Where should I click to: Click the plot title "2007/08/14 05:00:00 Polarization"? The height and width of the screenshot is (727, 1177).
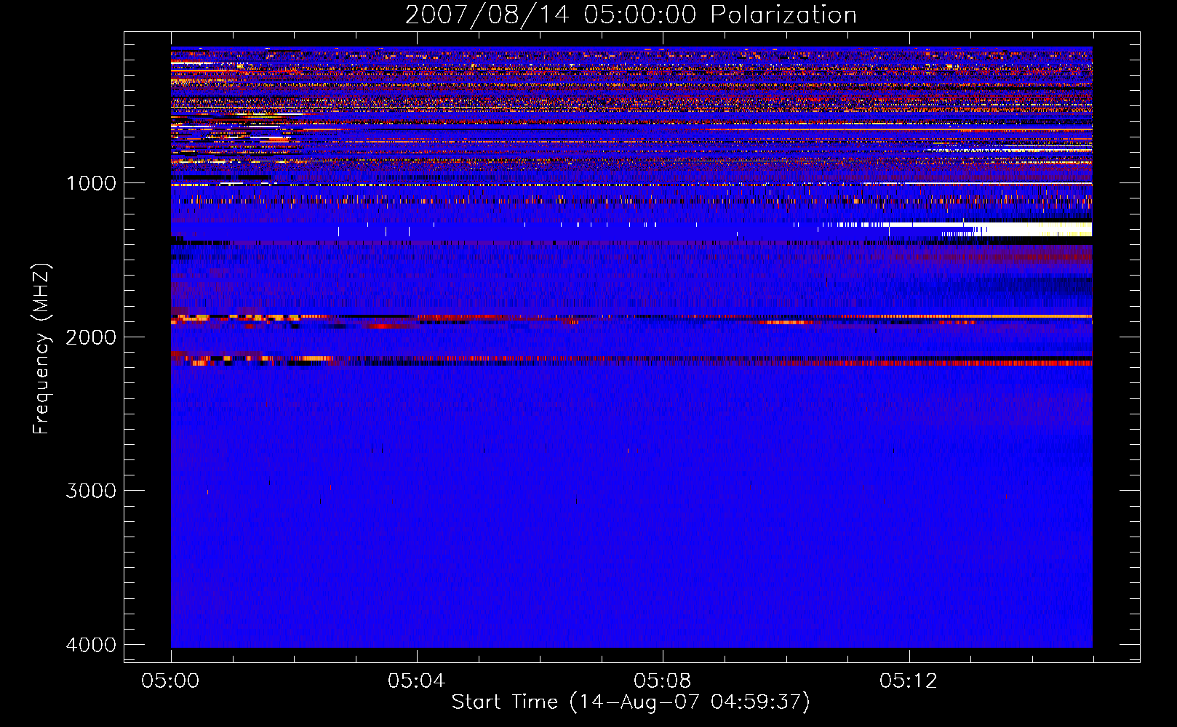631,15
